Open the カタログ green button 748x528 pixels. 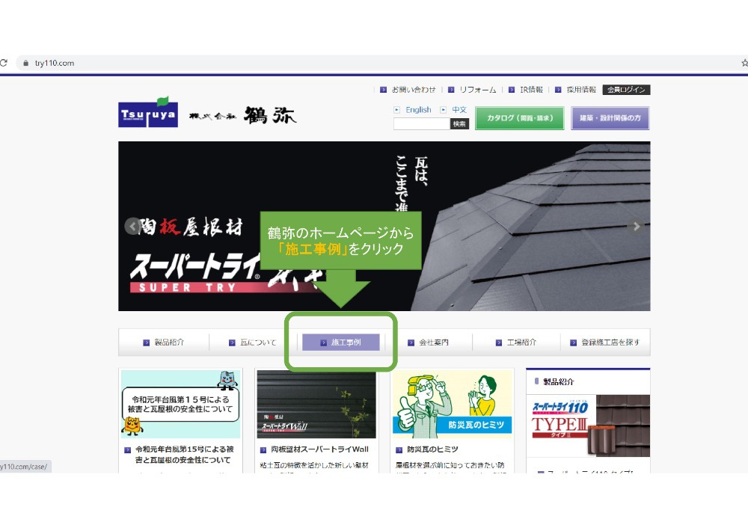point(520,118)
